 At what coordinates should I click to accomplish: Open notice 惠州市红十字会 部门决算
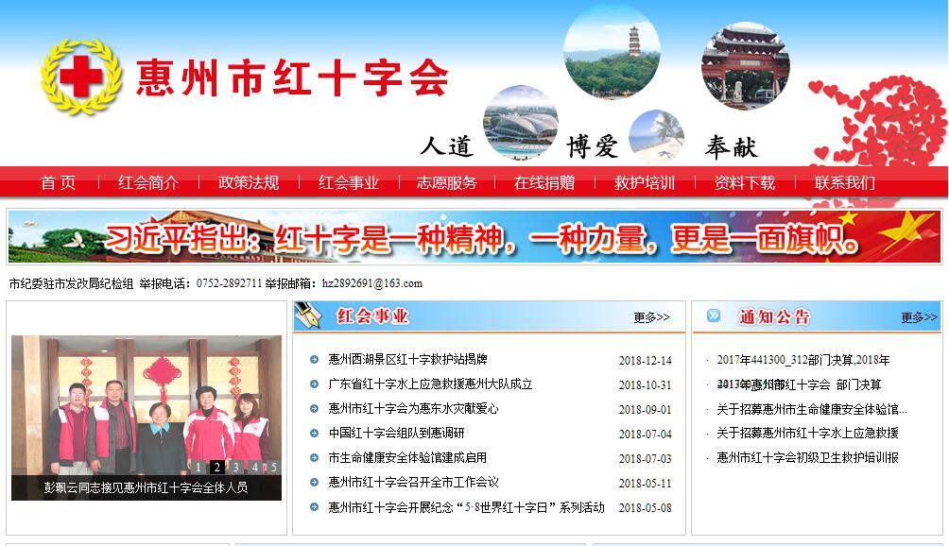point(799,384)
